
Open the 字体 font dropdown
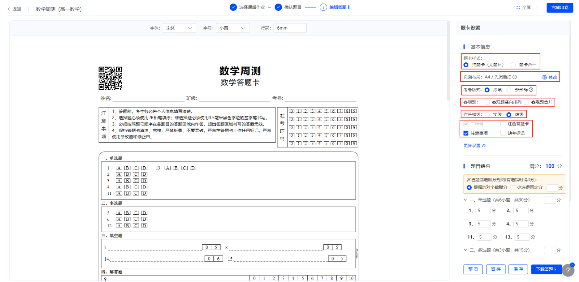[x=179, y=28]
